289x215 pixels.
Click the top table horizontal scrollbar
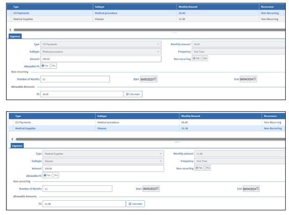[x=149, y=30]
